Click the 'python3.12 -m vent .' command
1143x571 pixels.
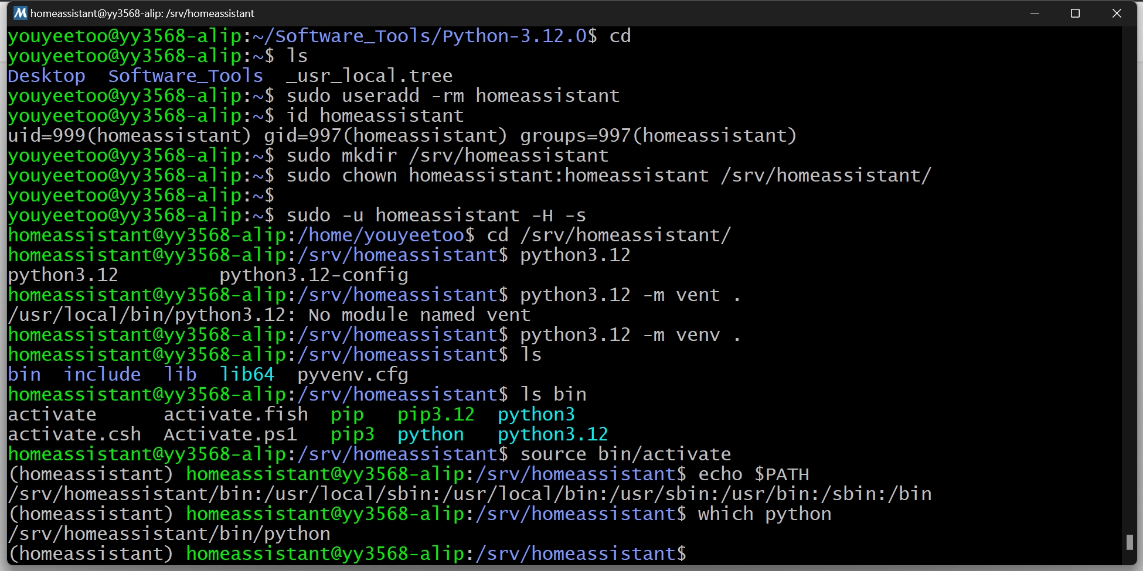630,295
